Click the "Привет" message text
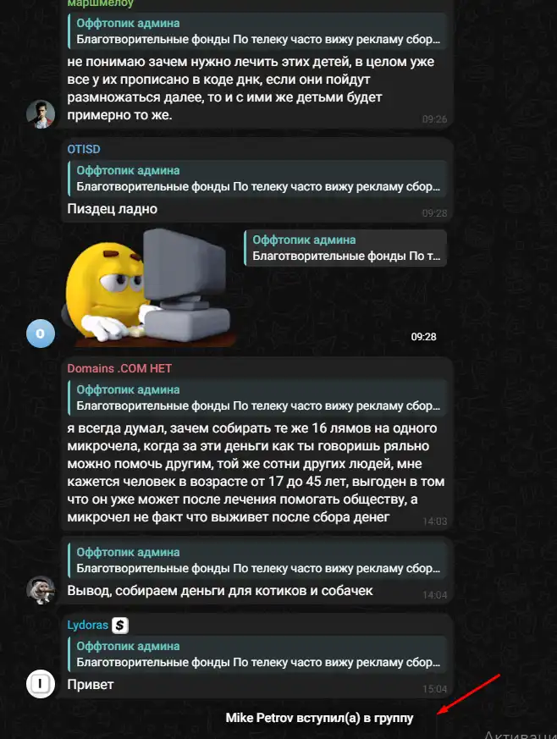 coord(91,685)
